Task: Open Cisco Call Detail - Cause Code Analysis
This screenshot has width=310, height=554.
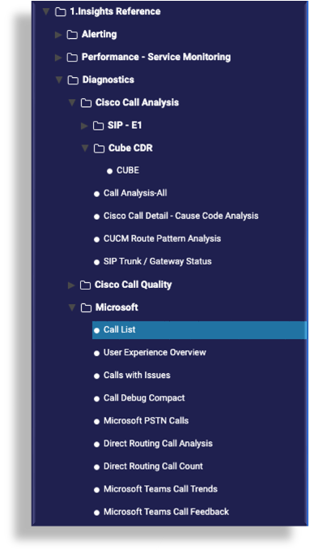Action: click(x=181, y=216)
